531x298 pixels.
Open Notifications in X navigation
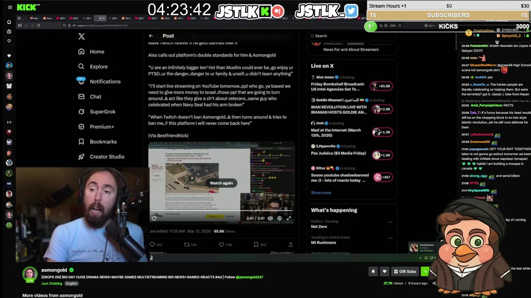click(99, 82)
